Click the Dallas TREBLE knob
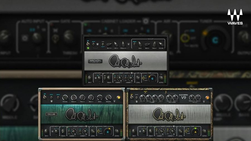 click(83, 98)
